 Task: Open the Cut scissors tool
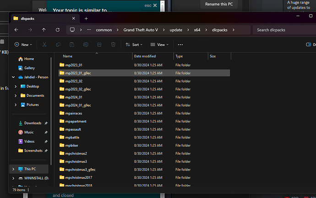[x=44, y=44]
